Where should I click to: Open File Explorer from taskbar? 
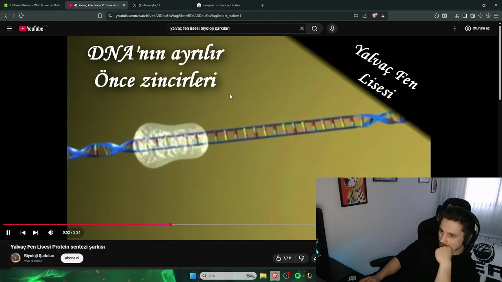point(263,276)
